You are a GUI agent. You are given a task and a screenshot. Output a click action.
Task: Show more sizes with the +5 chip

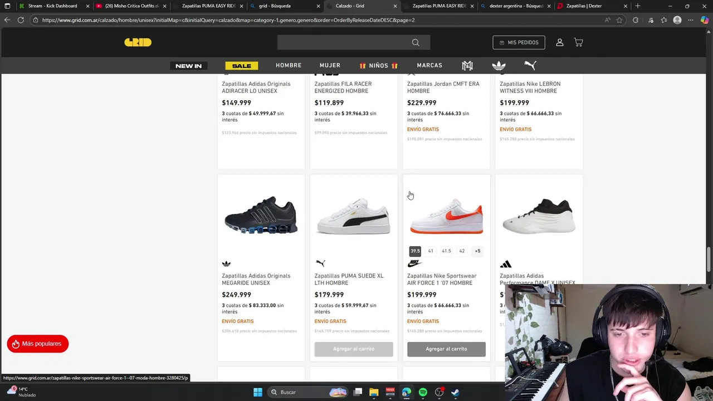(477, 251)
